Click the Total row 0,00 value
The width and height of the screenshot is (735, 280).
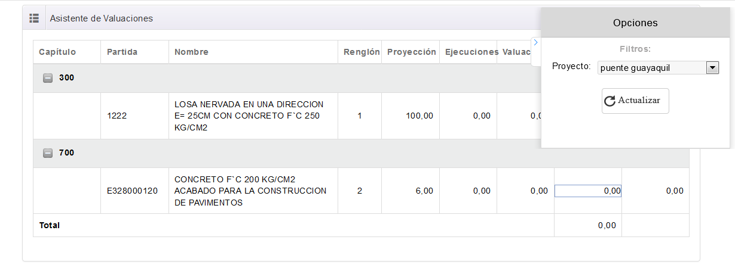coord(607,226)
